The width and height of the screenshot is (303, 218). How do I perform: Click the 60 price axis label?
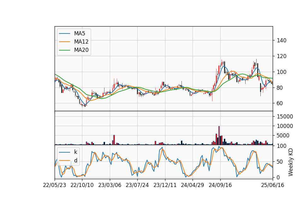click(280, 103)
